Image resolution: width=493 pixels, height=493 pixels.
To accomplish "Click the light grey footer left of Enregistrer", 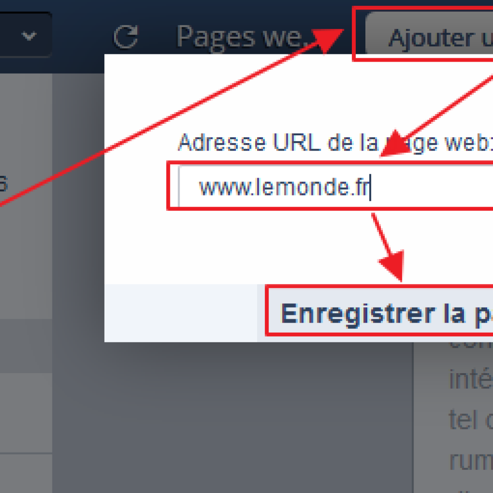I will tap(181, 313).
